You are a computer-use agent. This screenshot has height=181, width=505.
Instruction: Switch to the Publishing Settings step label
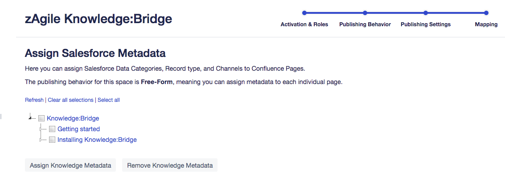pos(425,24)
